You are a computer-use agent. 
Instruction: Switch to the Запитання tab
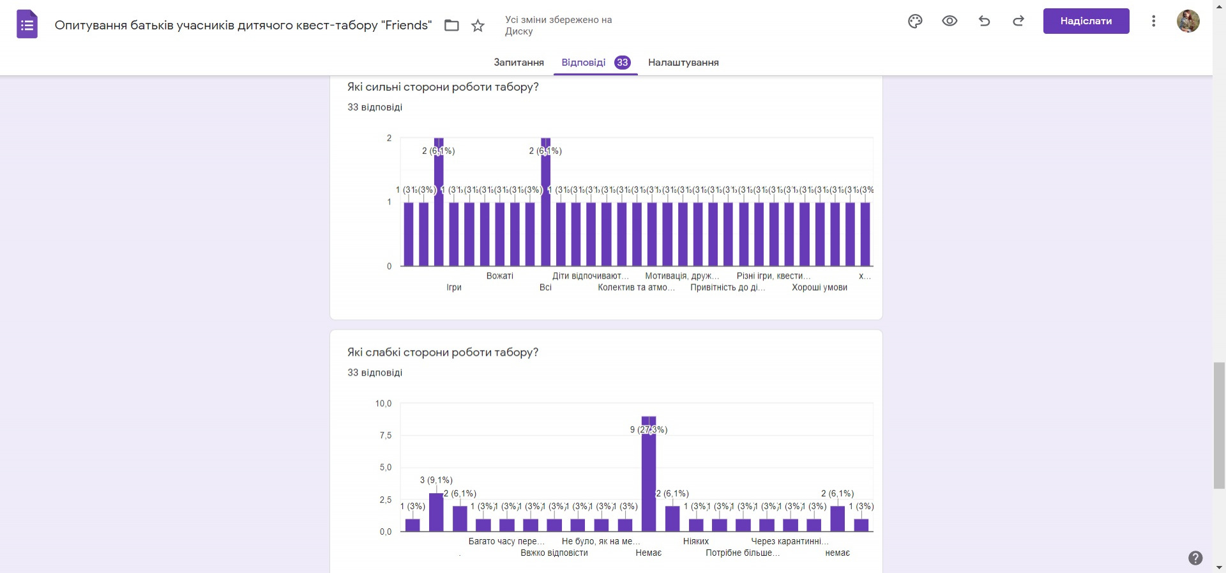(518, 63)
